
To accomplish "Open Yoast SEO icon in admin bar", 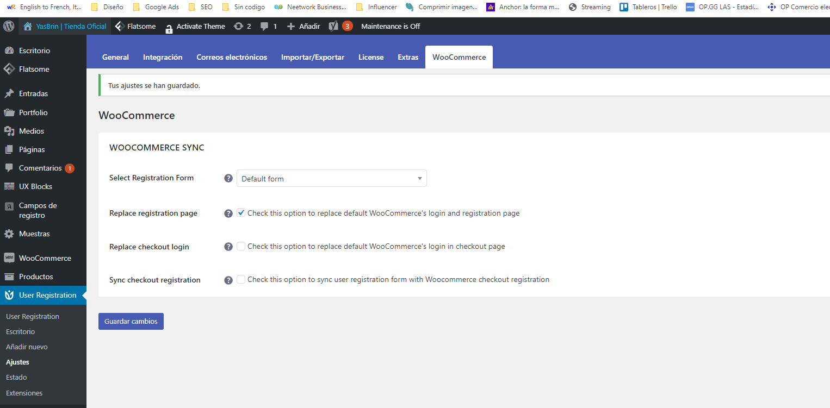I will click(x=334, y=26).
